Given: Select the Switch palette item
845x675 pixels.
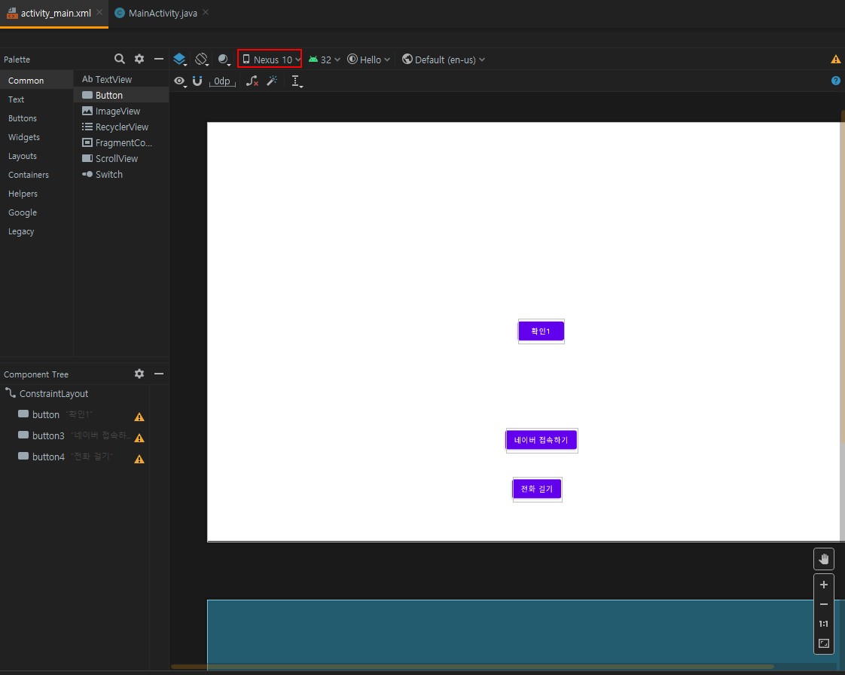Looking at the screenshot, I should pyautogui.click(x=121, y=174).
